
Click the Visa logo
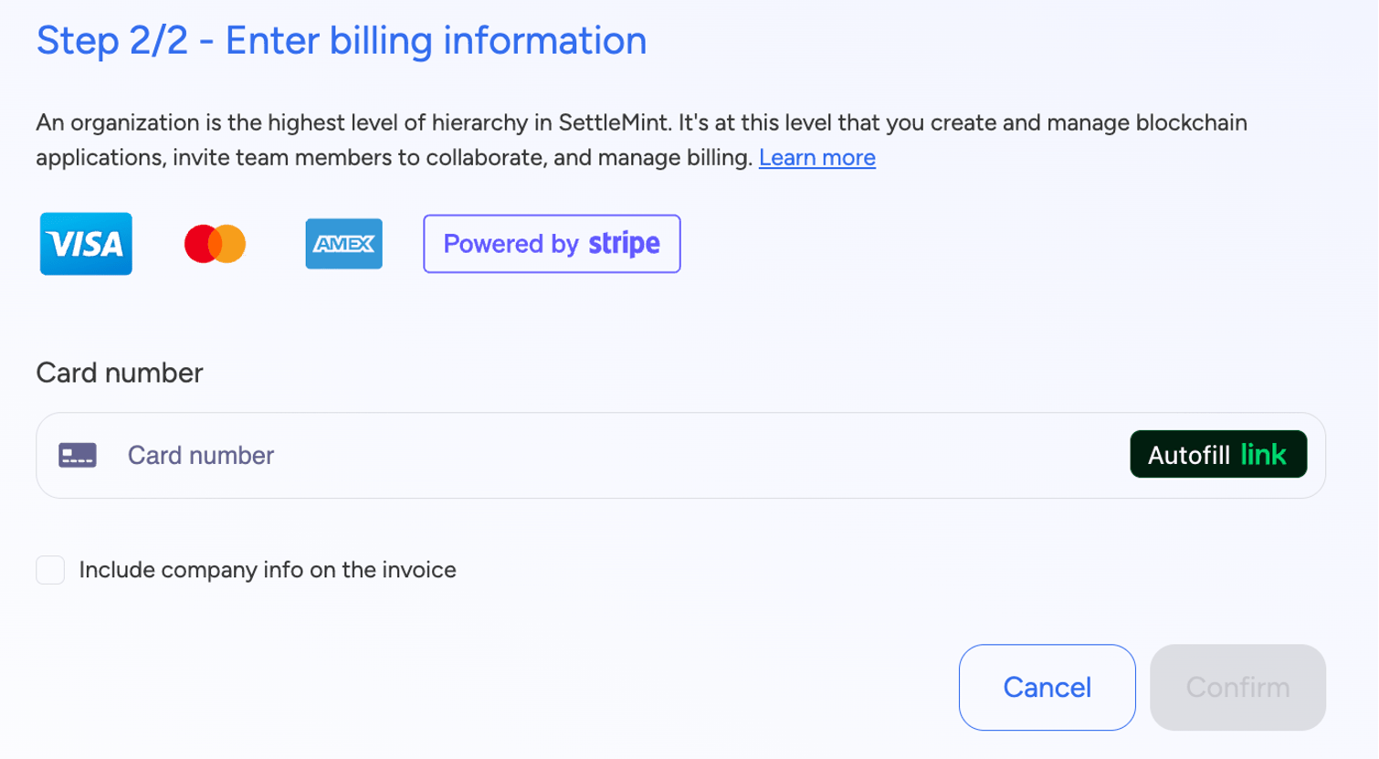point(85,244)
